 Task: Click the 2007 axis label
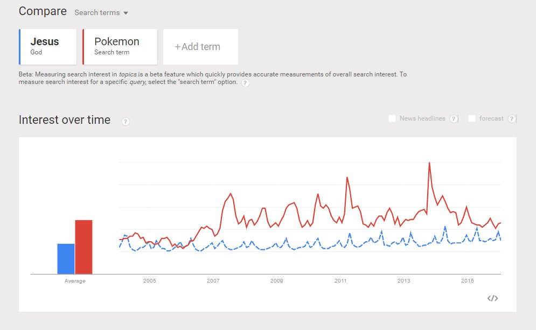pyautogui.click(x=213, y=281)
